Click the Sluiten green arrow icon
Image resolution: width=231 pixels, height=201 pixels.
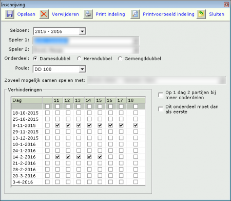201,14
